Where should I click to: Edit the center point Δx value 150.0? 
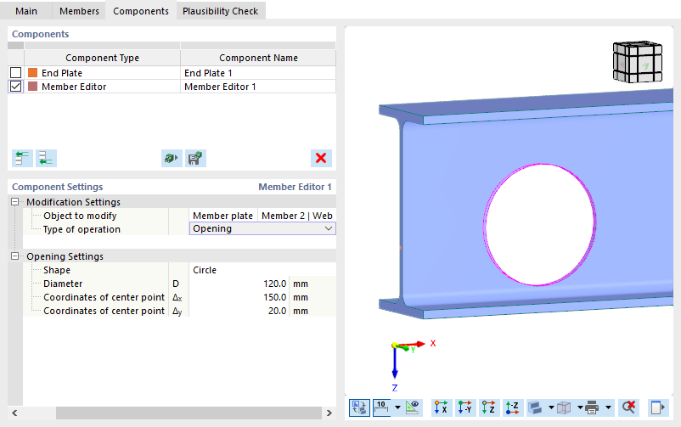239,297
